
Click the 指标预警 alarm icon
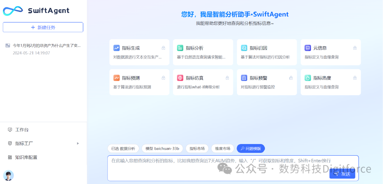[x=244, y=78]
